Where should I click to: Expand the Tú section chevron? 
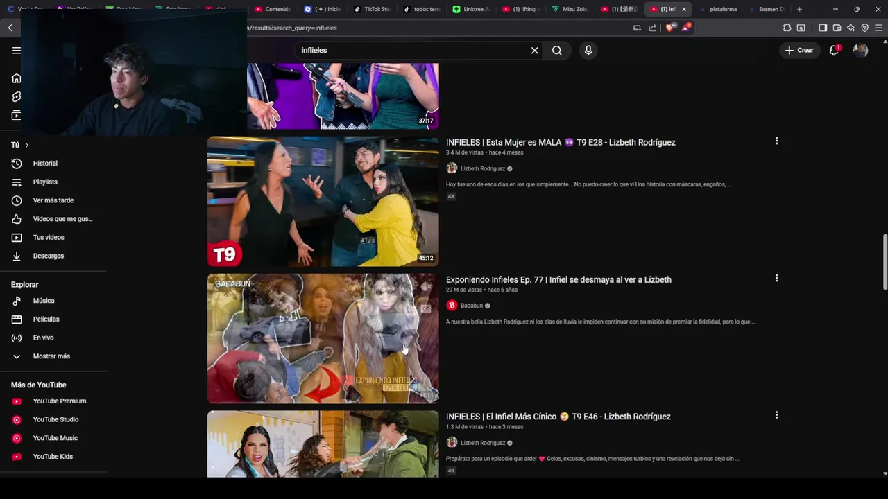coord(26,145)
